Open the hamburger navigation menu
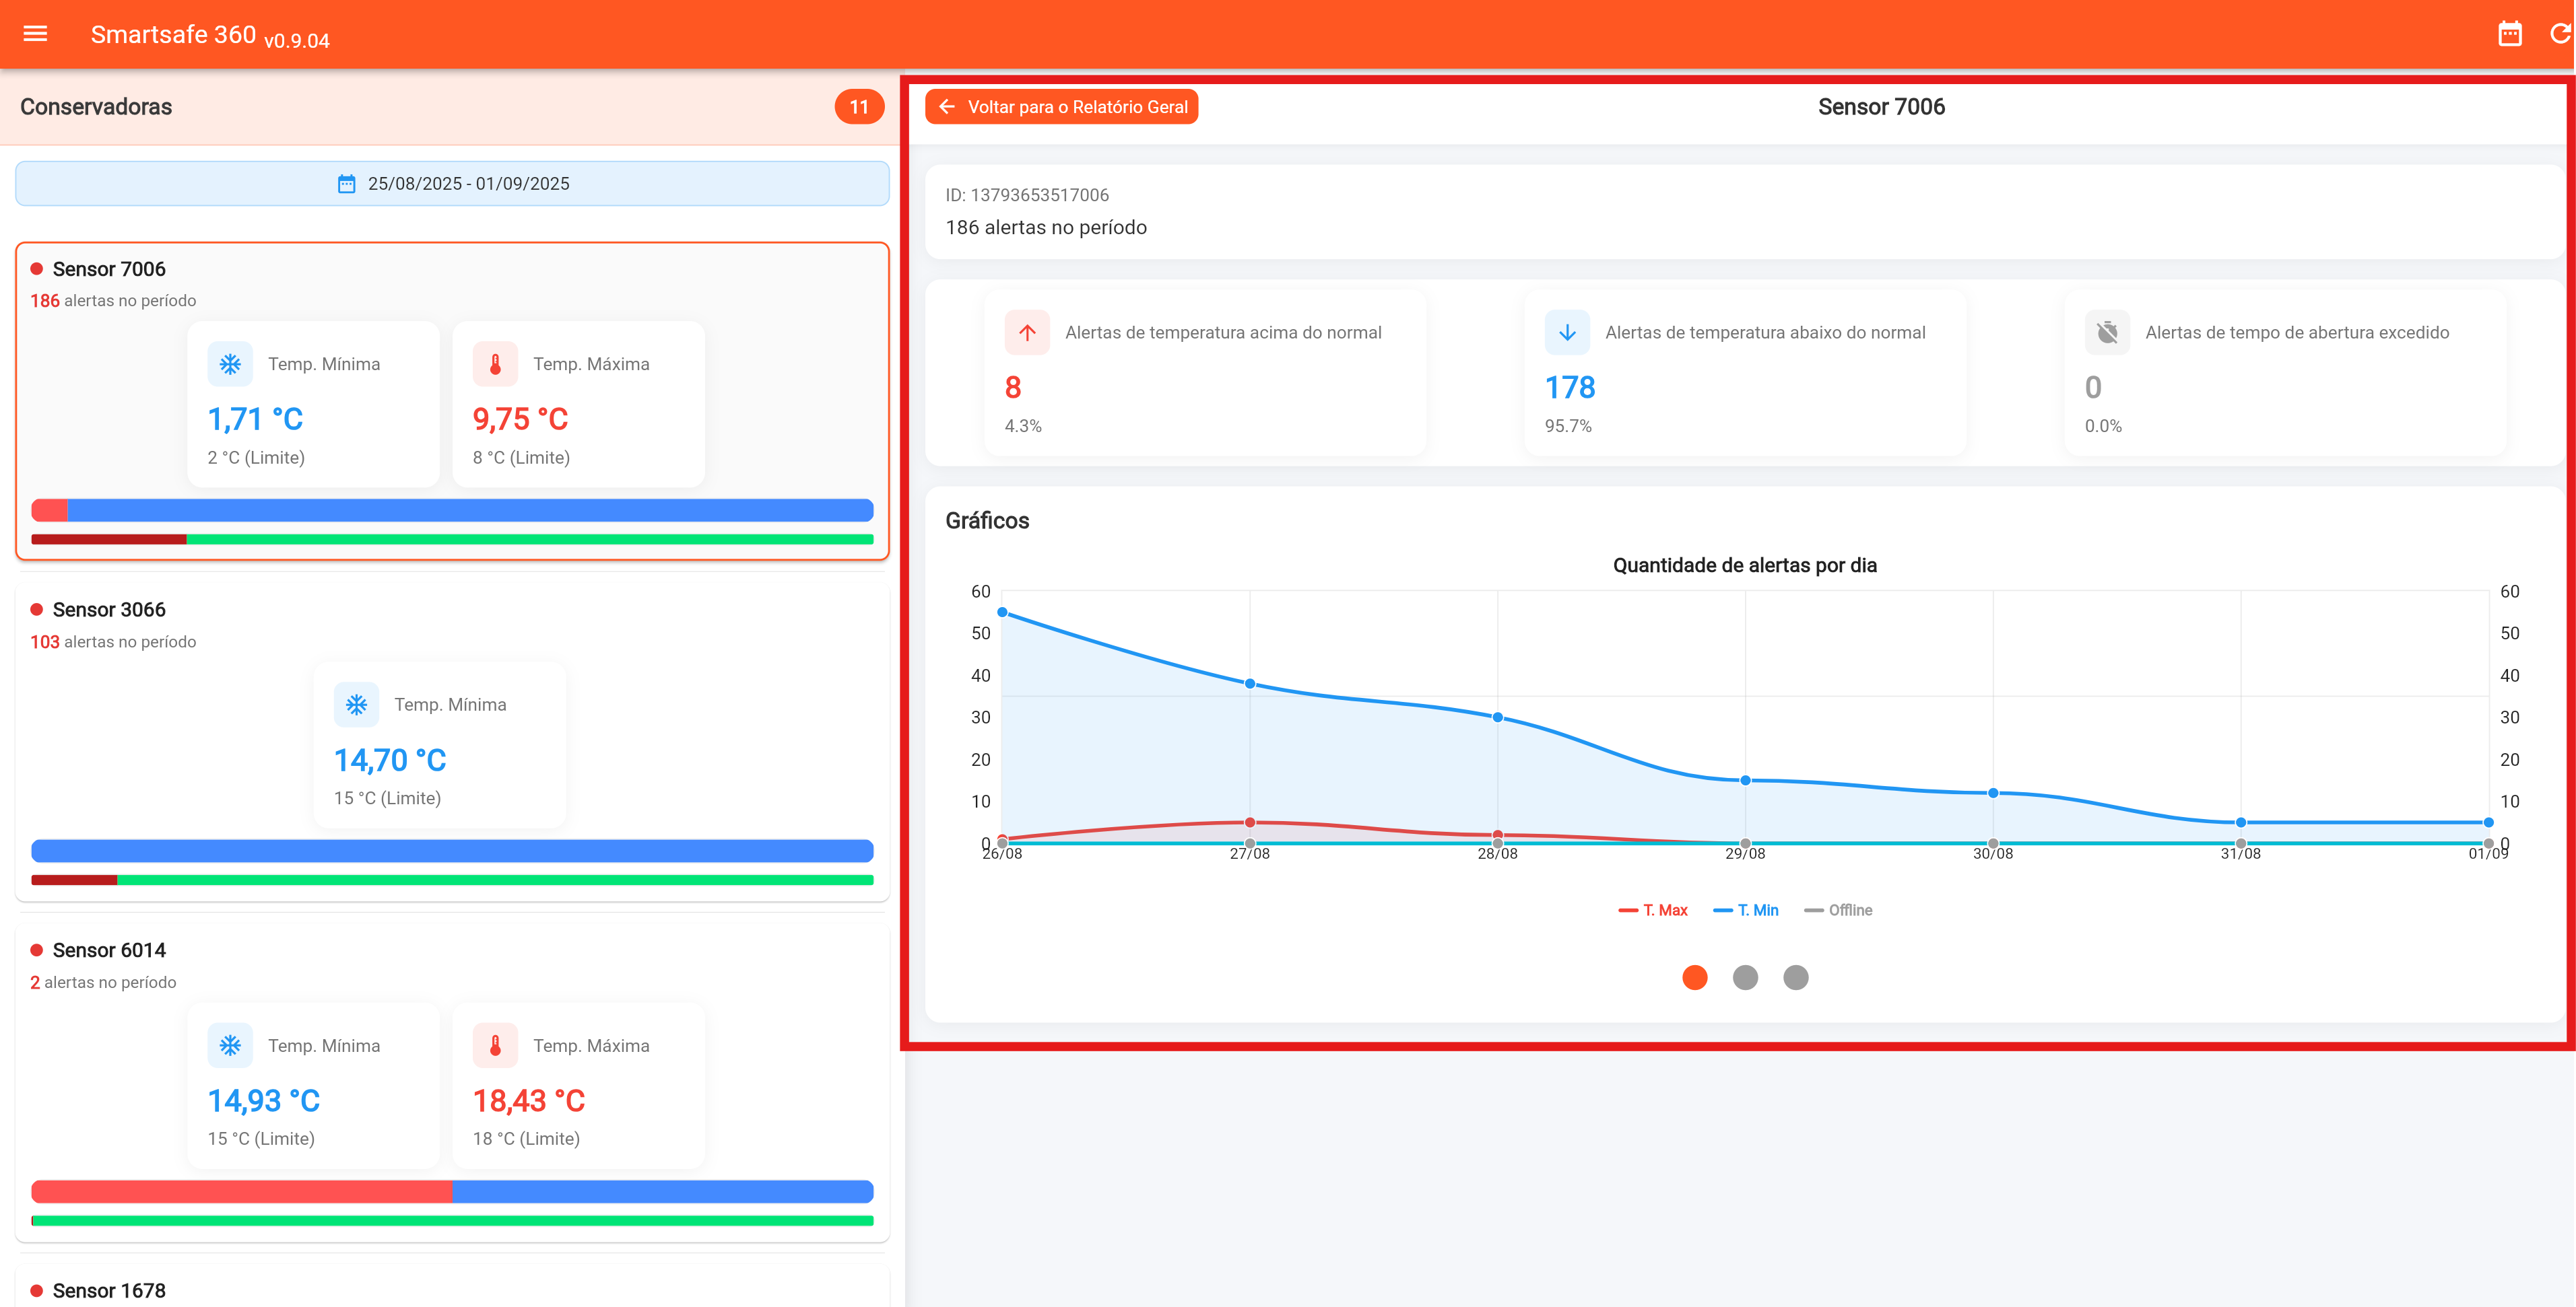 click(x=35, y=34)
